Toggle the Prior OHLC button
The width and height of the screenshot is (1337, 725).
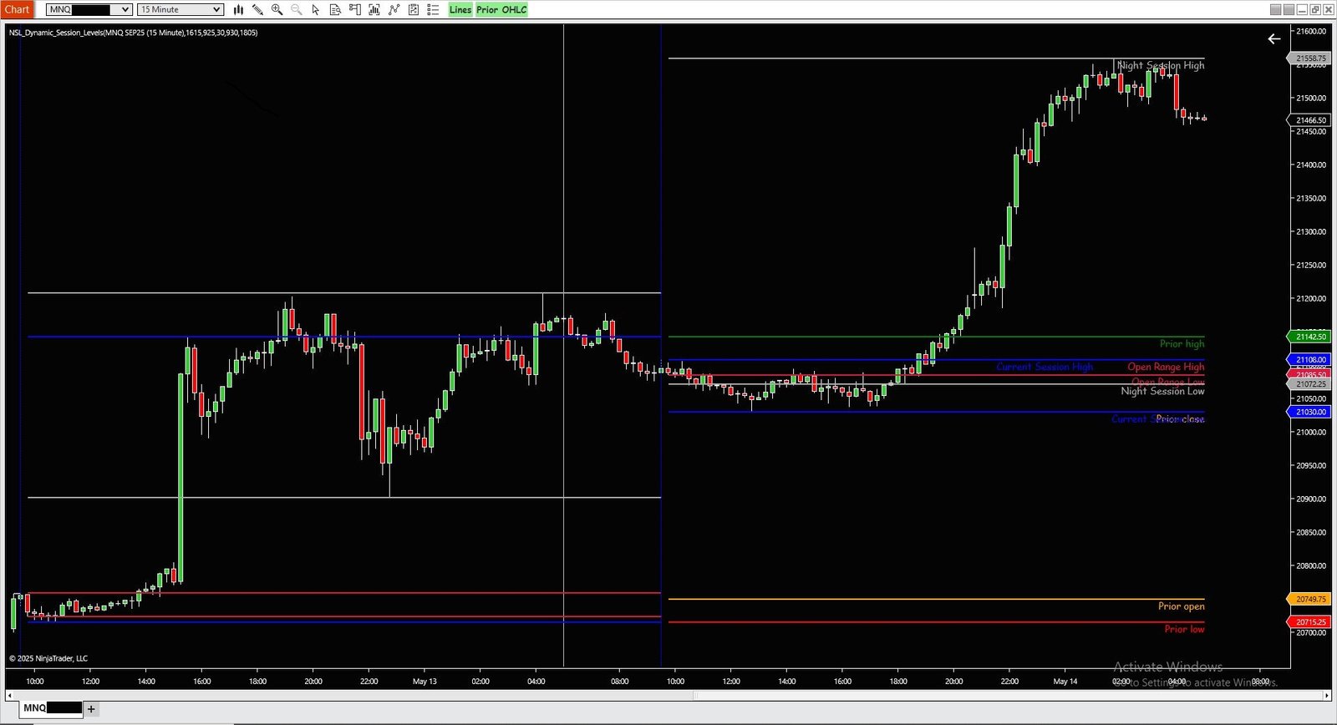click(x=501, y=10)
